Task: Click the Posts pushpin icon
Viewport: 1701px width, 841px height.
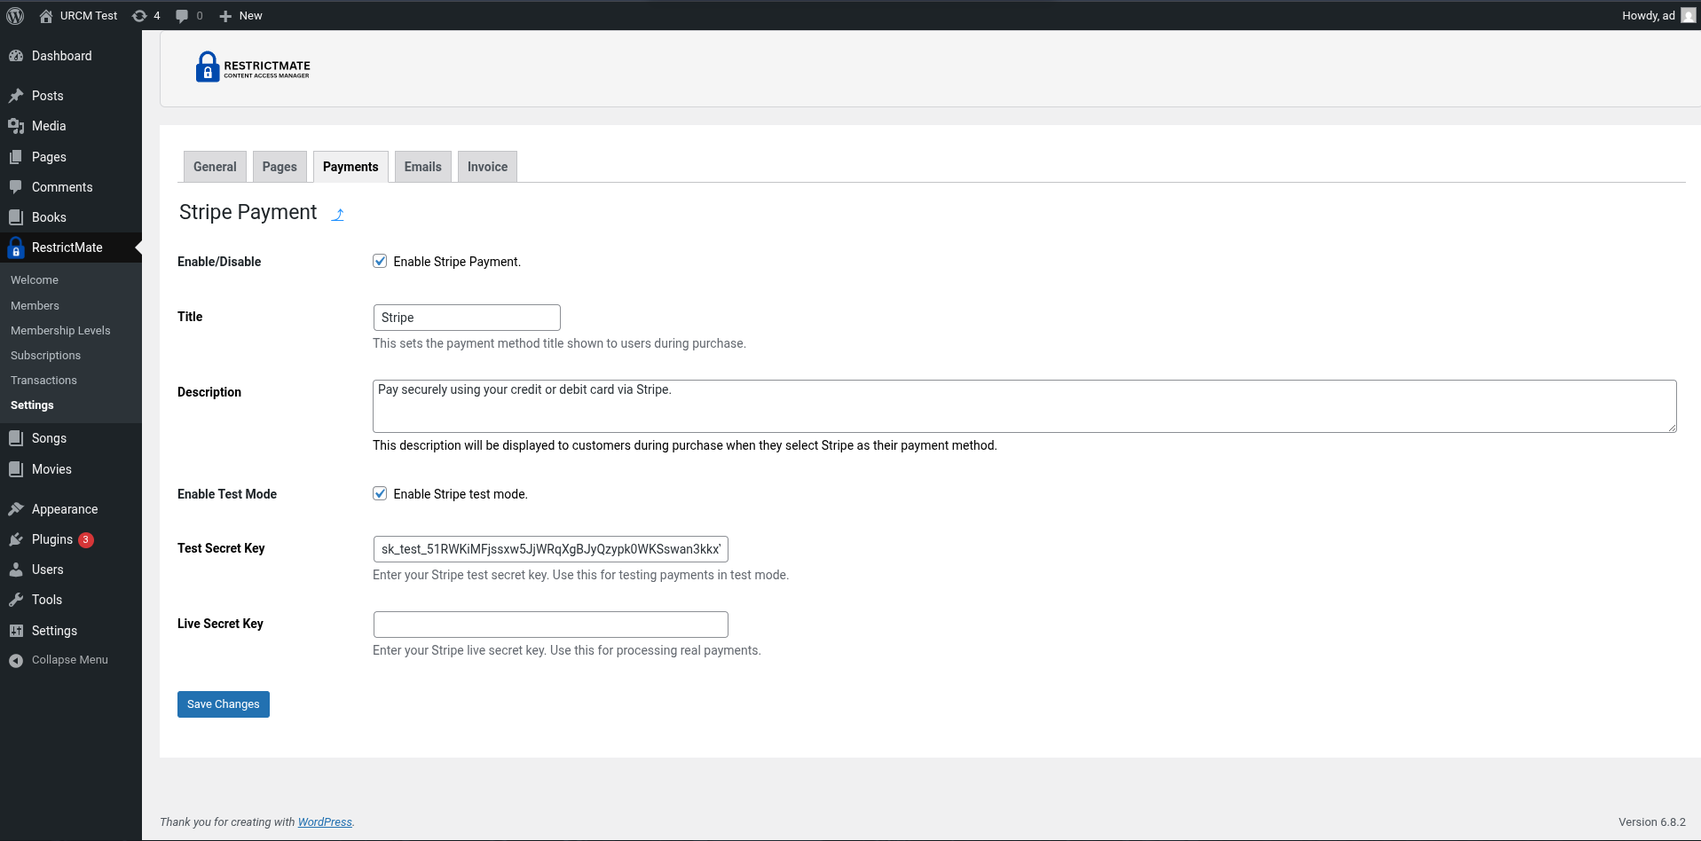Action: [16, 96]
